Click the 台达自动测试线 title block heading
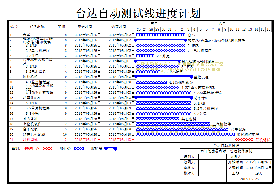Image resolution: width=280 pixels, height=190 pixels. coord(226,146)
